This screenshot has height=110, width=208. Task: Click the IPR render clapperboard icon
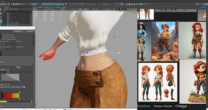pyautogui.click(x=132, y=4)
